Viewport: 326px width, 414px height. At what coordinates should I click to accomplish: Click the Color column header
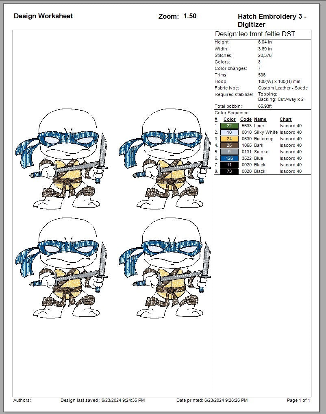point(229,119)
